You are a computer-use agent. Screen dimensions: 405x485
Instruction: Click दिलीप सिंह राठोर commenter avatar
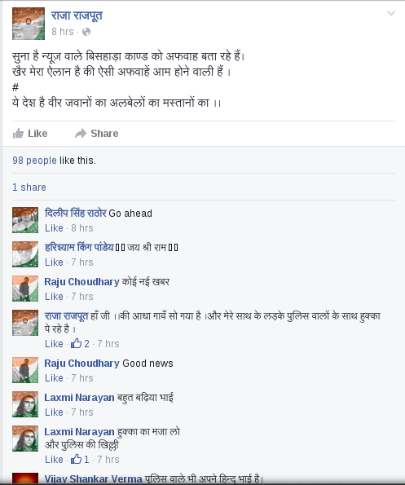point(25,220)
